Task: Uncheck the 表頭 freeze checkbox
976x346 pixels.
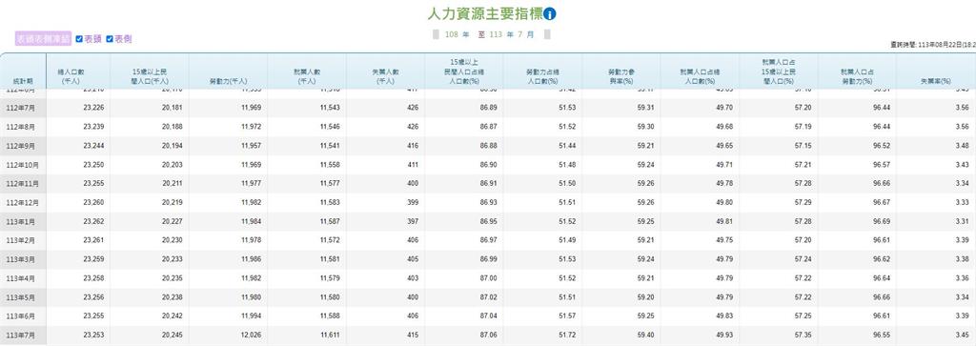Action: tap(79, 38)
